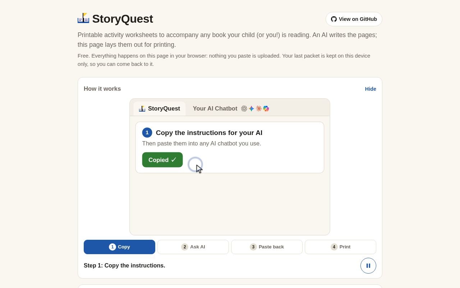460x288 pixels.
Task: Click 'Copy the instructions for your AI' heading
Action: [x=209, y=133]
